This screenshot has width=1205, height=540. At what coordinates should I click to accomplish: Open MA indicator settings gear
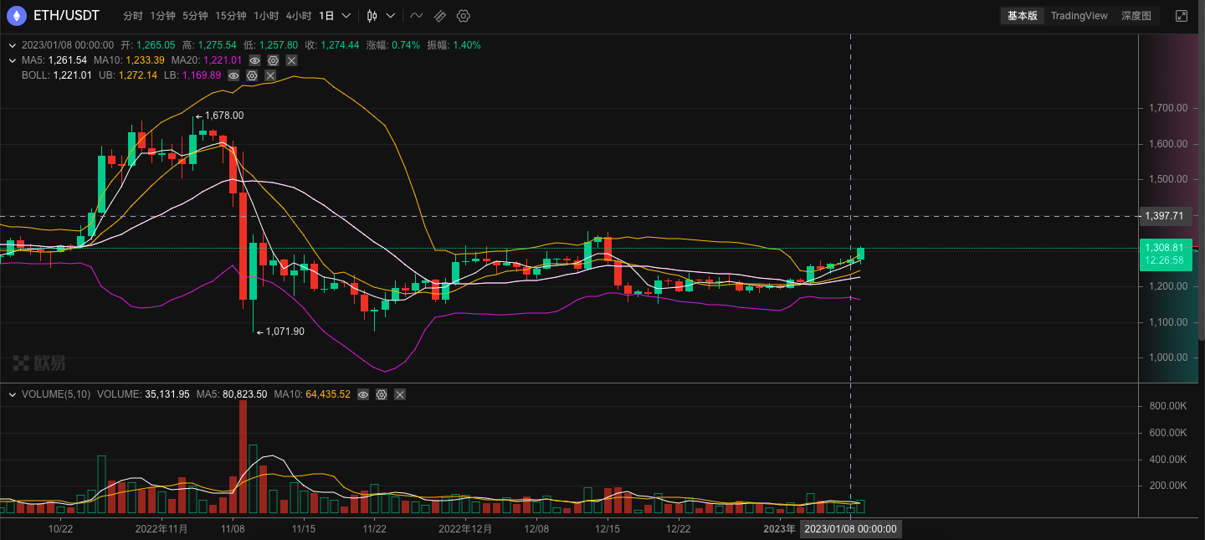pos(273,60)
